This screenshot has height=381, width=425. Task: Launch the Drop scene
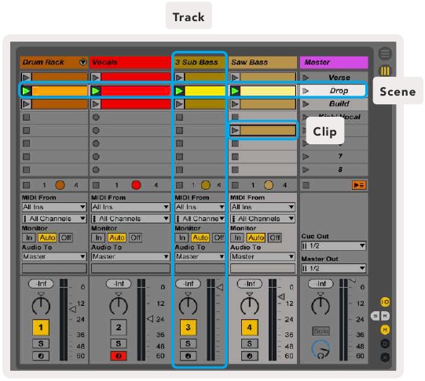click(x=306, y=91)
